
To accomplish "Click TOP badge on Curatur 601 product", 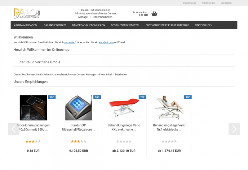I will click(x=97, y=97).
